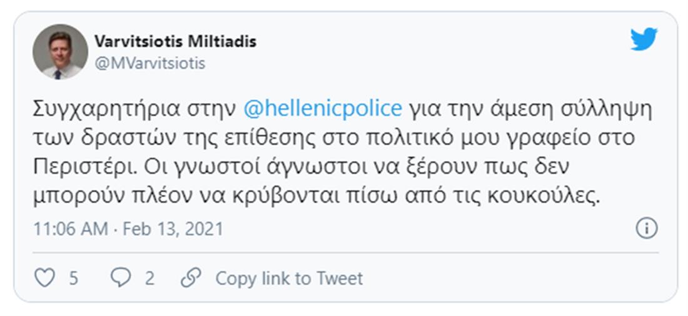Click the reply count 2
Screen dimensions: 688x316
point(149,278)
